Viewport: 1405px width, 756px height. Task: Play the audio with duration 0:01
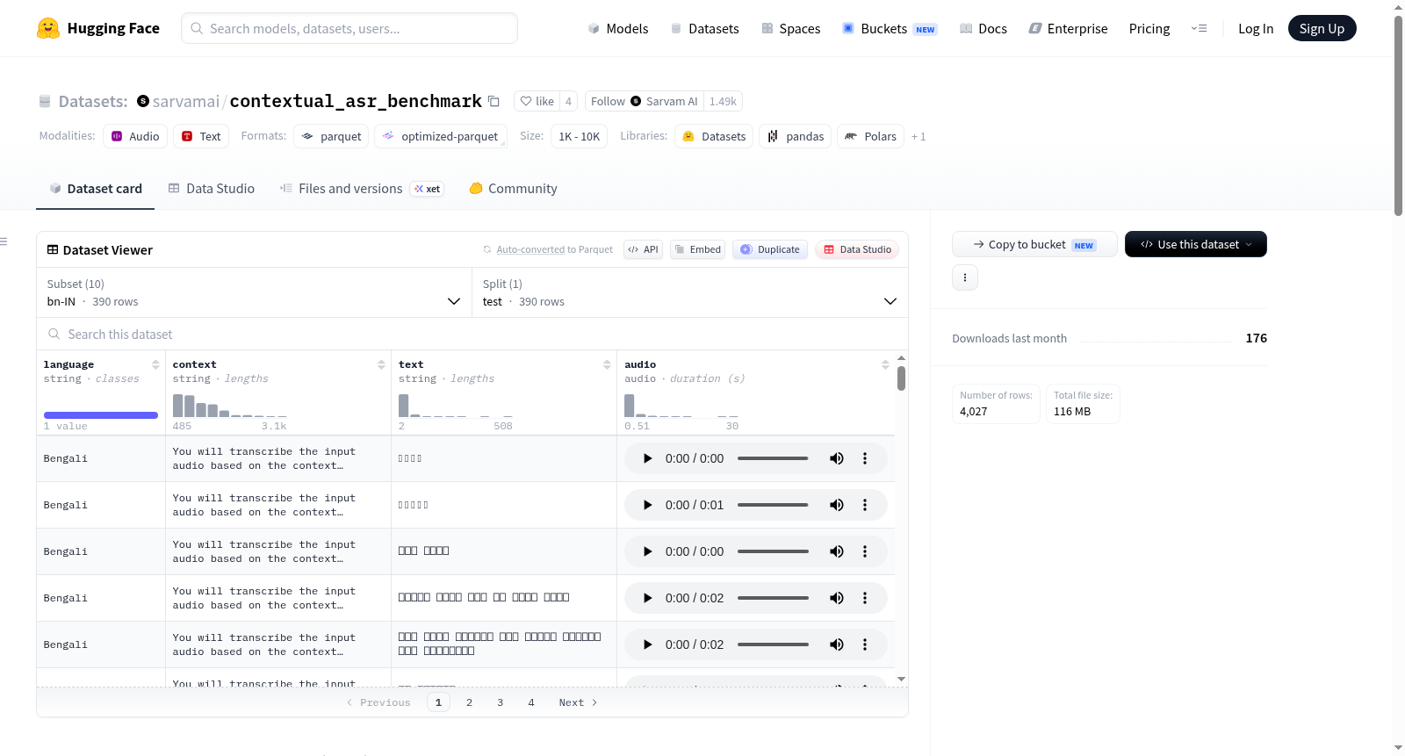click(647, 505)
